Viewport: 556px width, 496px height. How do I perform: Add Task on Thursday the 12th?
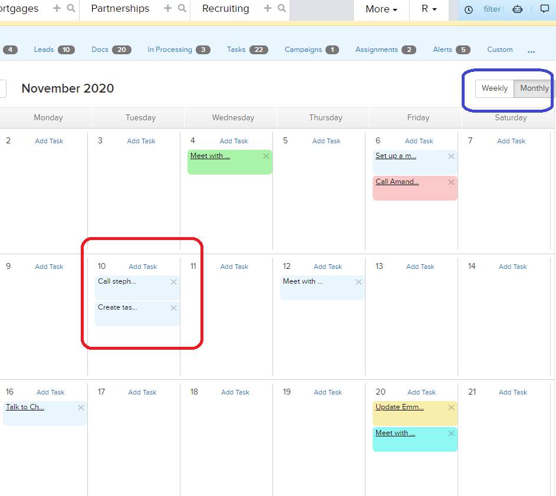pyautogui.click(x=328, y=267)
